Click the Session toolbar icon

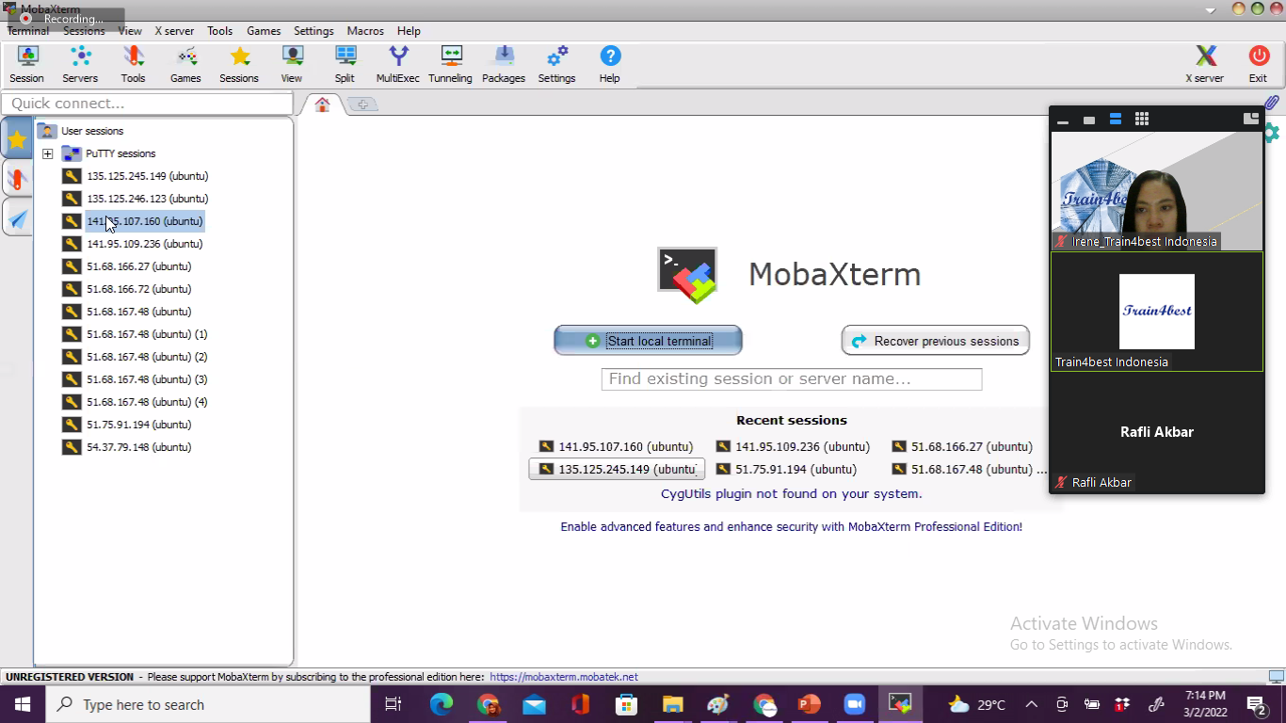tap(27, 64)
